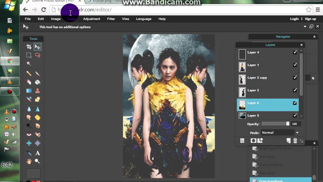Select the Sharpen tool
Image resolution: width=323 pixels, height=182 pixels.
tap(38, 109)
